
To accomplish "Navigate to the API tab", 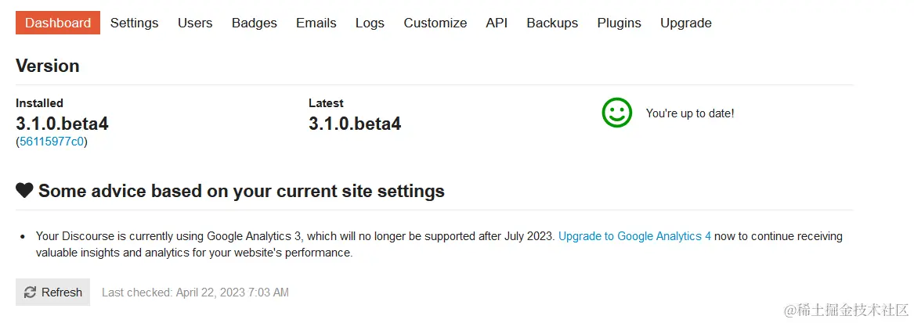I will 497,23.
